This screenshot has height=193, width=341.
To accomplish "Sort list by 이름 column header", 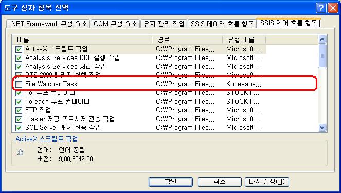I will pyautogui.click(x=82, y=40).
